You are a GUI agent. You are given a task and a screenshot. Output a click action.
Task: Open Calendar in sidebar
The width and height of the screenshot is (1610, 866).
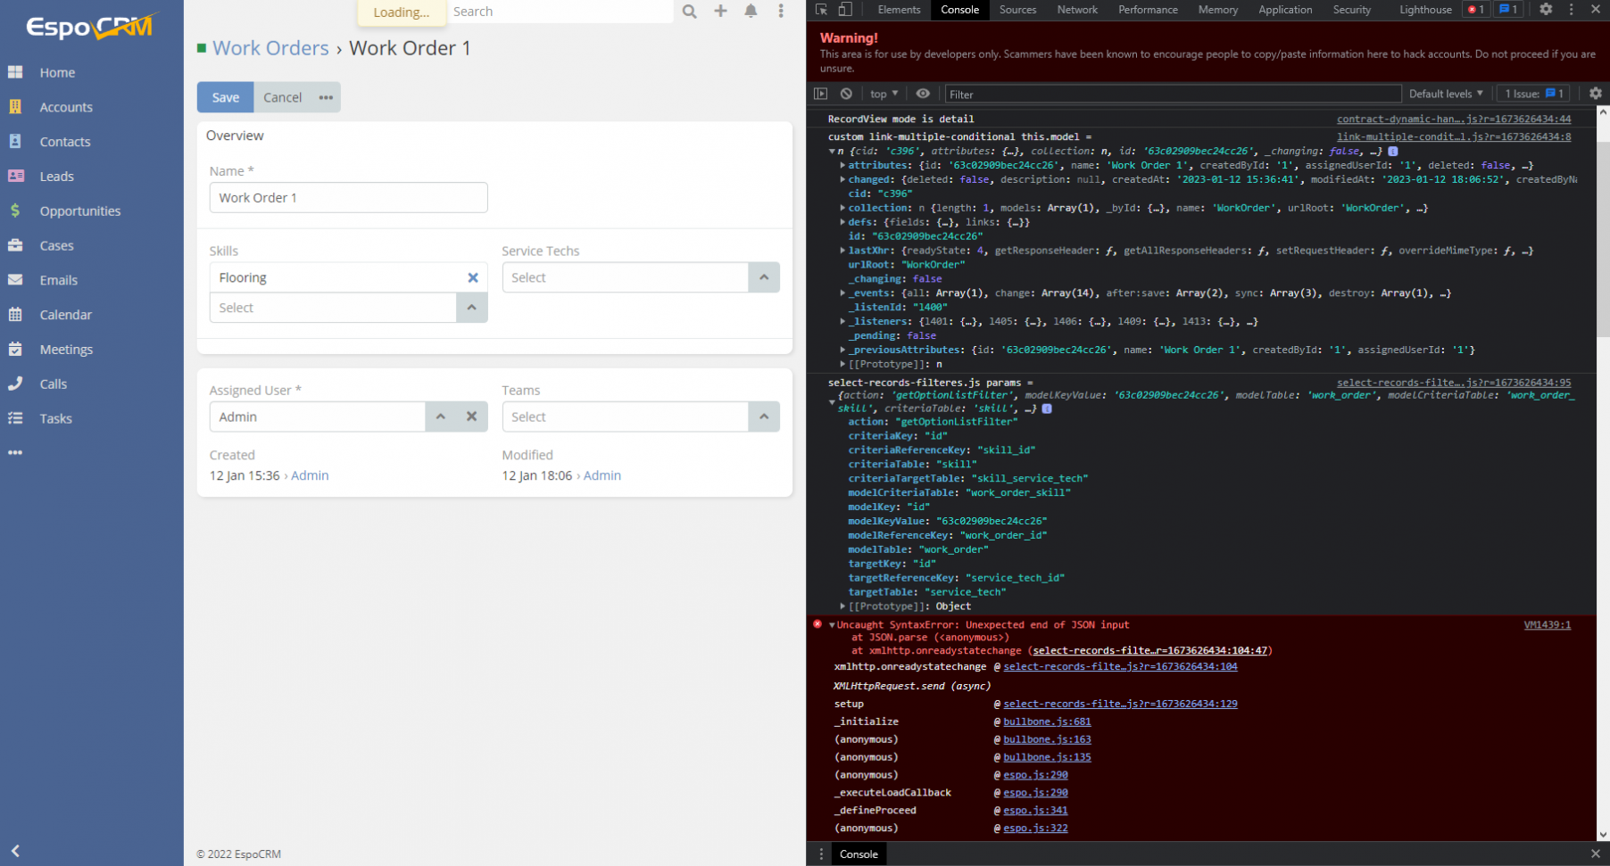click(x=65, y=314)
